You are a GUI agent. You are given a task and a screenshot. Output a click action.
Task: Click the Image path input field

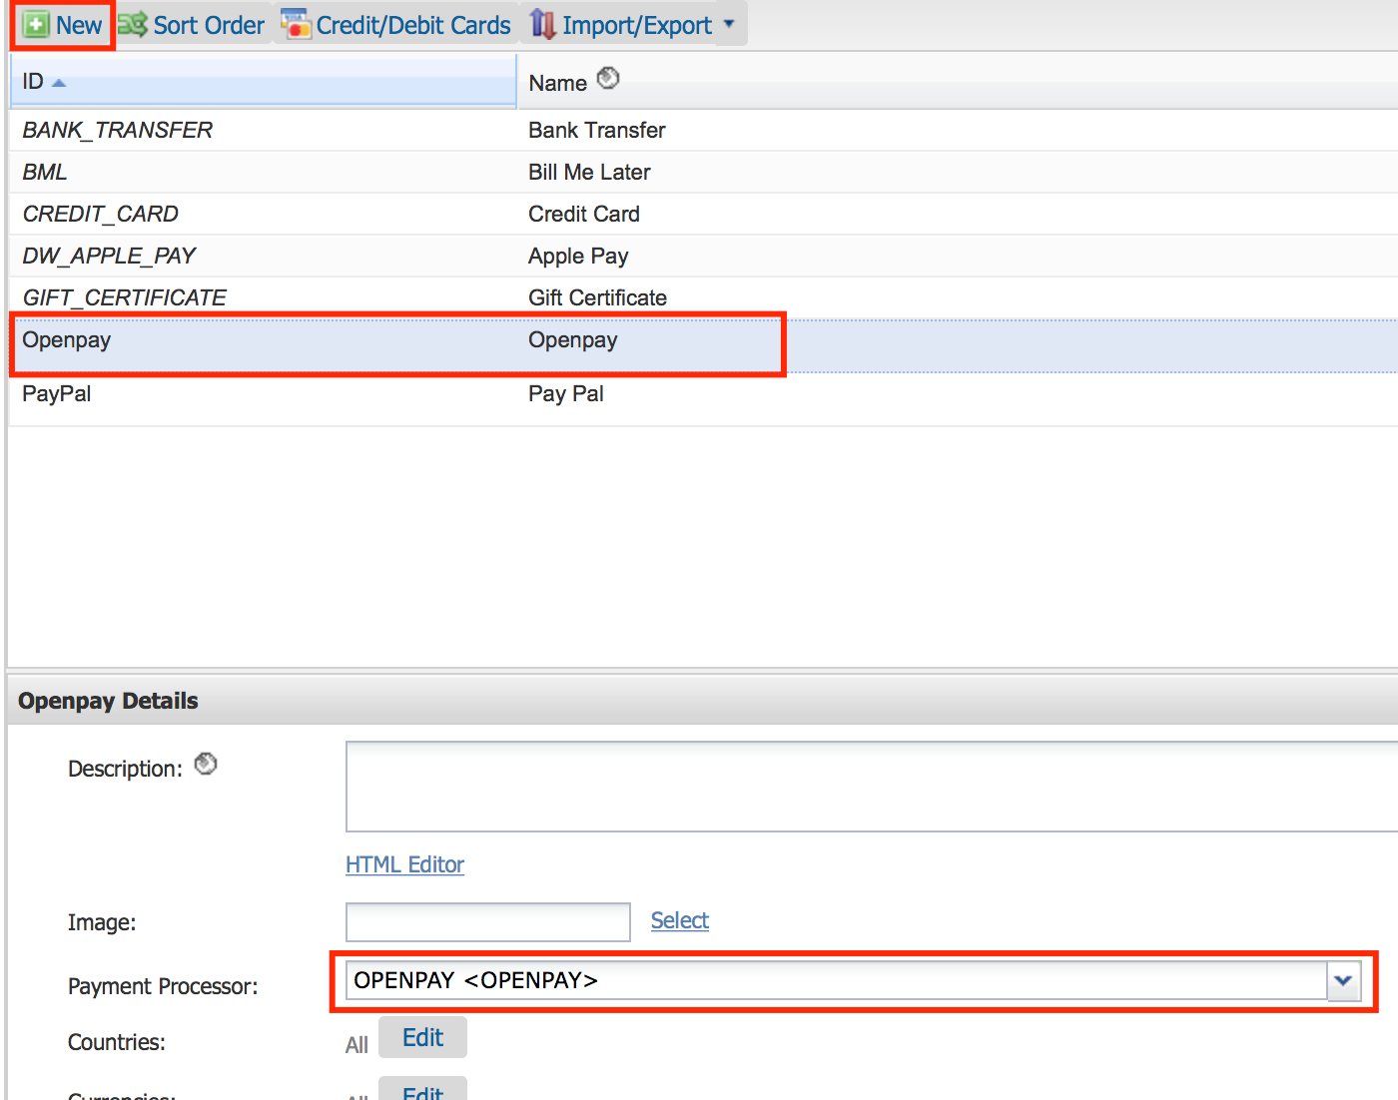(487, 922)
